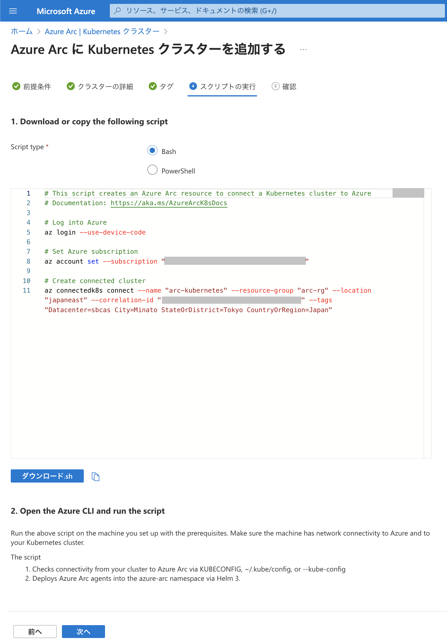Copy script to clipboard icon
447x644 pixels.
click(x=95, y=477)
